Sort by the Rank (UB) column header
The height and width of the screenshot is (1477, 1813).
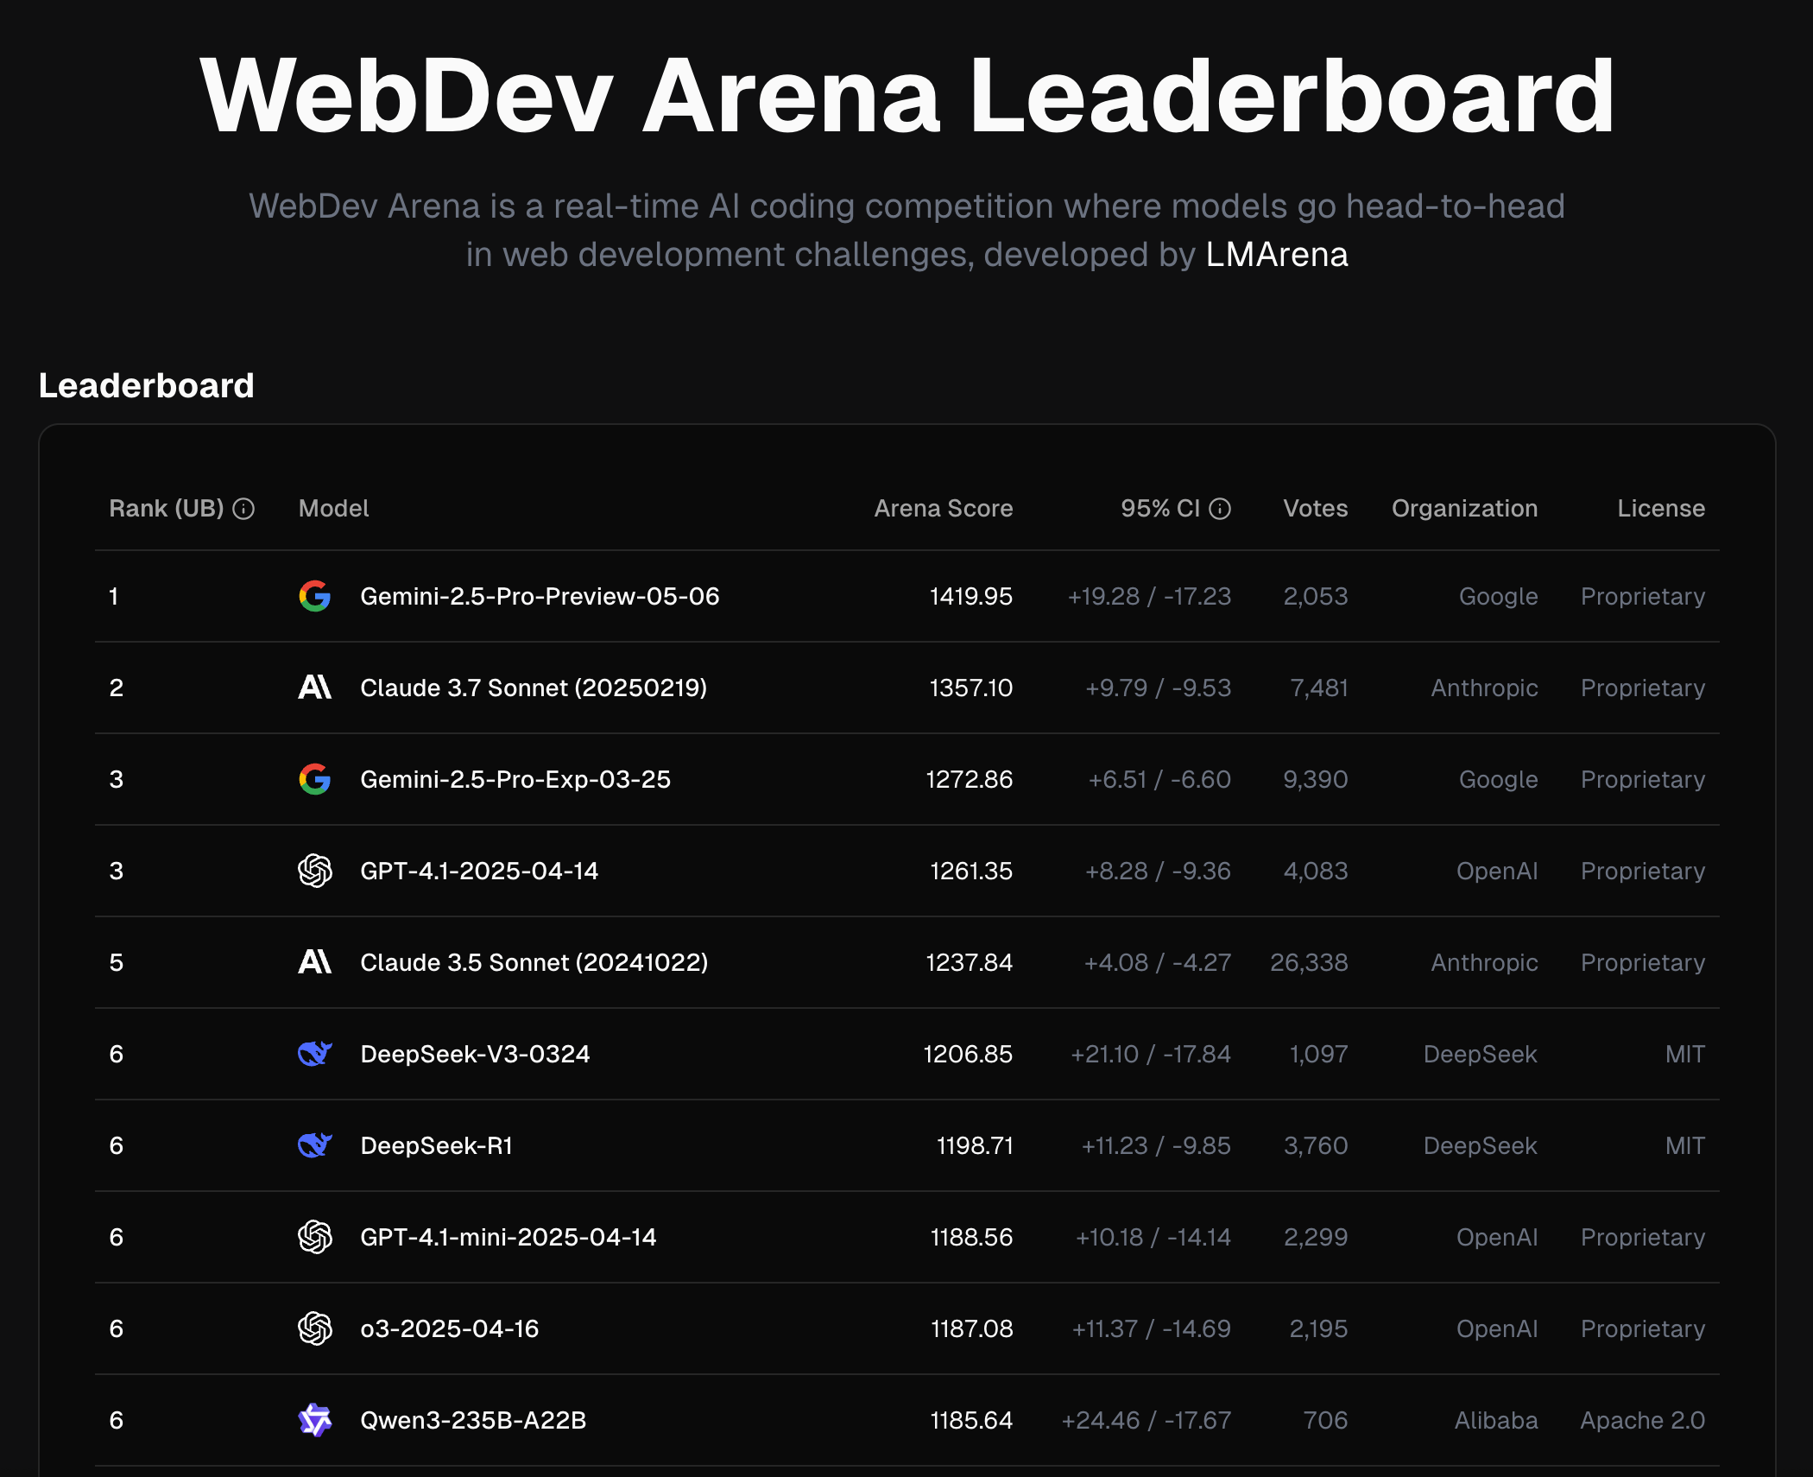tap(167, 509)
